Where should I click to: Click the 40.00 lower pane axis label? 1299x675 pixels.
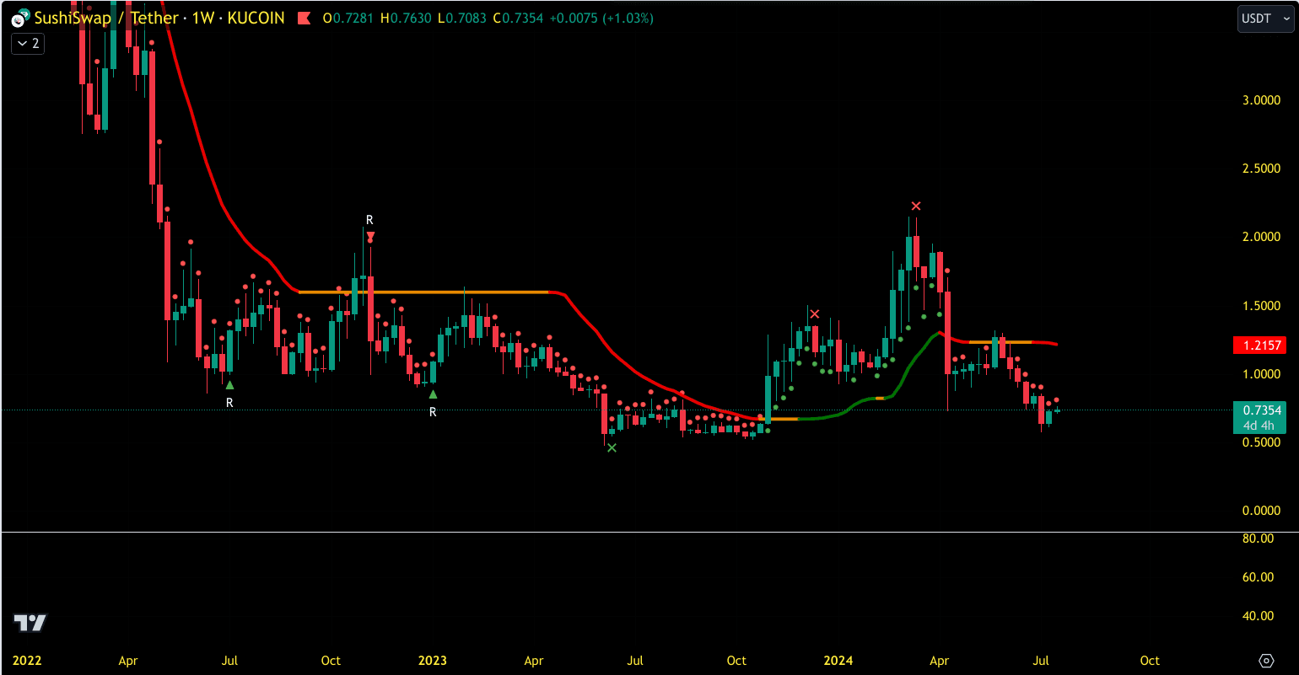(x=1259, y=616)
